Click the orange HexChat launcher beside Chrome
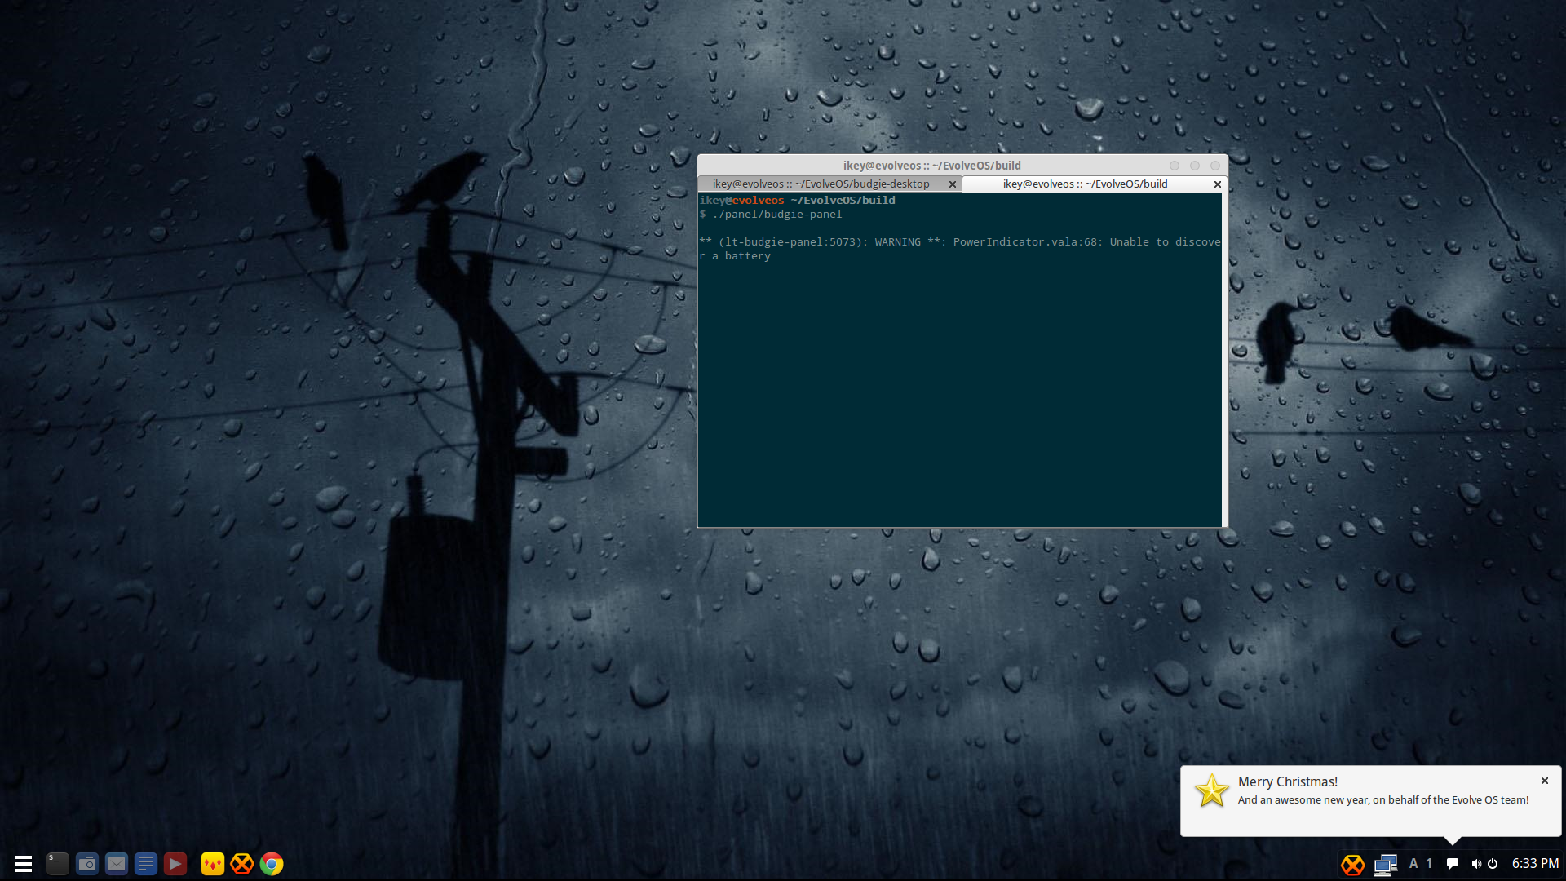 coord(242,863)
